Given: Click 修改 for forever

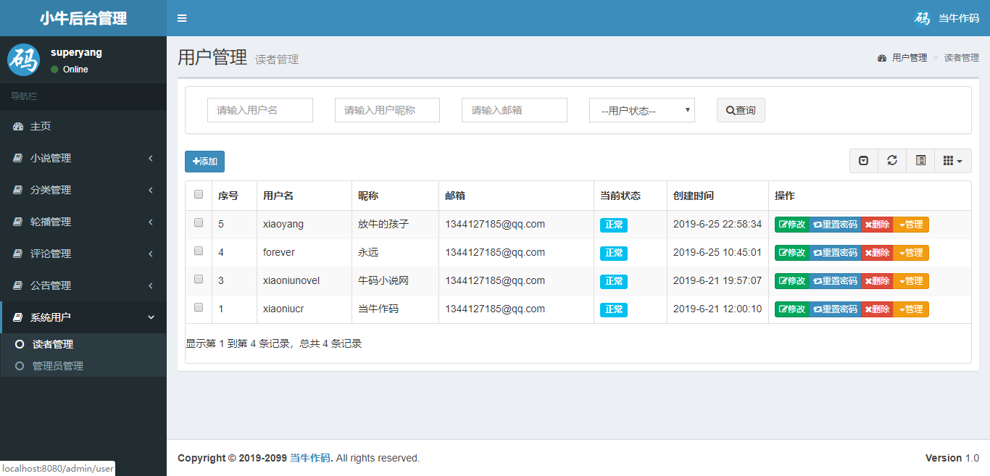Looking at the screenshot, I should (x=792, y=253).
